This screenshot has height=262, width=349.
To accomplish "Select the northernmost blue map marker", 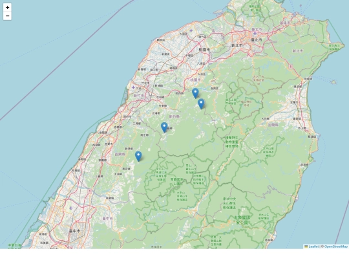I will pyautogui.click(x=195, y=93).
